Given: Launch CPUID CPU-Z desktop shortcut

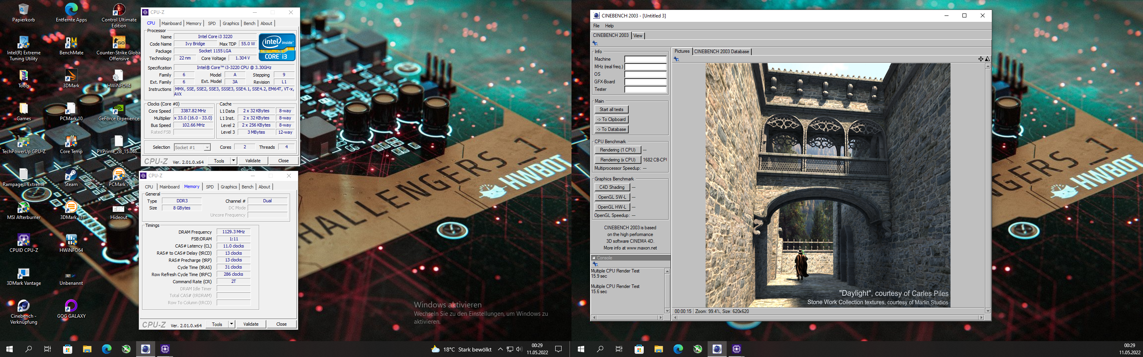Looking at the screenshot, I should pos(23,243).
